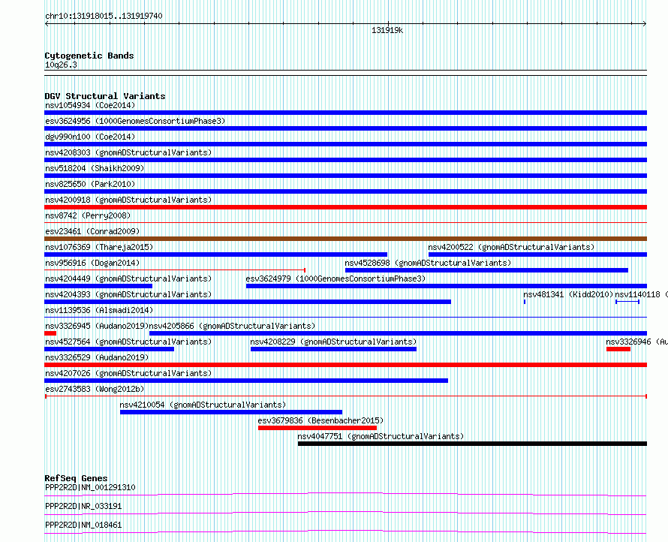Screen dimensions: 668x542
Task: Open nsv4200522 gnomAD structural variant label
Action: click(511, 247)
